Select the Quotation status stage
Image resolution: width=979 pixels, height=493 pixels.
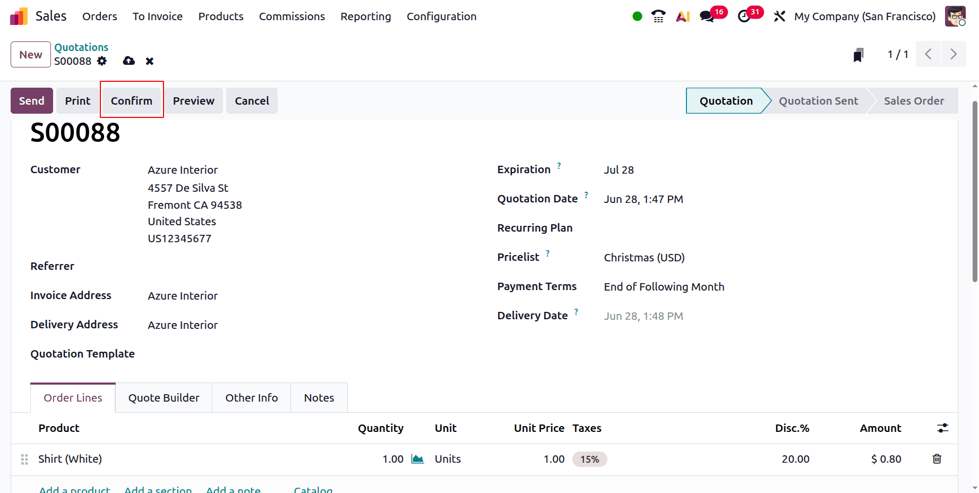726,101
